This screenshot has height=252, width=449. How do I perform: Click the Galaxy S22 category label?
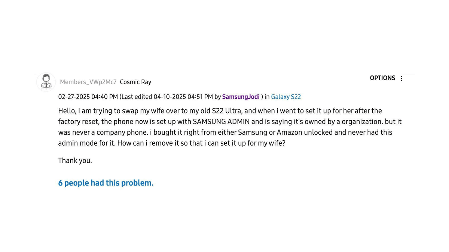(x=286, y=97)
